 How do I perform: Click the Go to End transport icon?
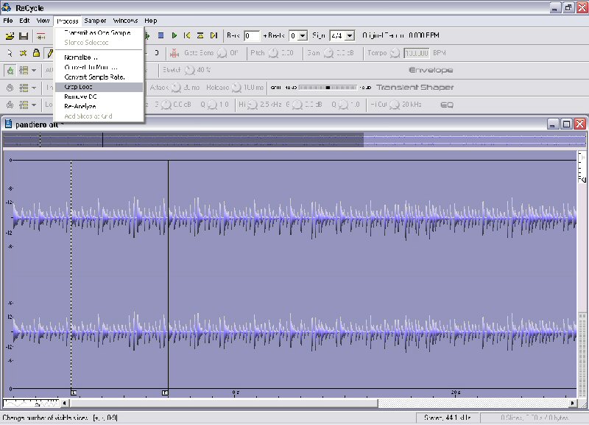(214, 35)
